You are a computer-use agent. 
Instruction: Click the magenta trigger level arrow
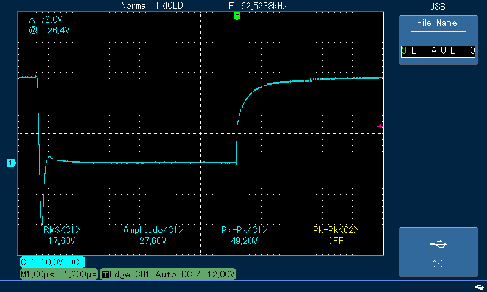380,126
